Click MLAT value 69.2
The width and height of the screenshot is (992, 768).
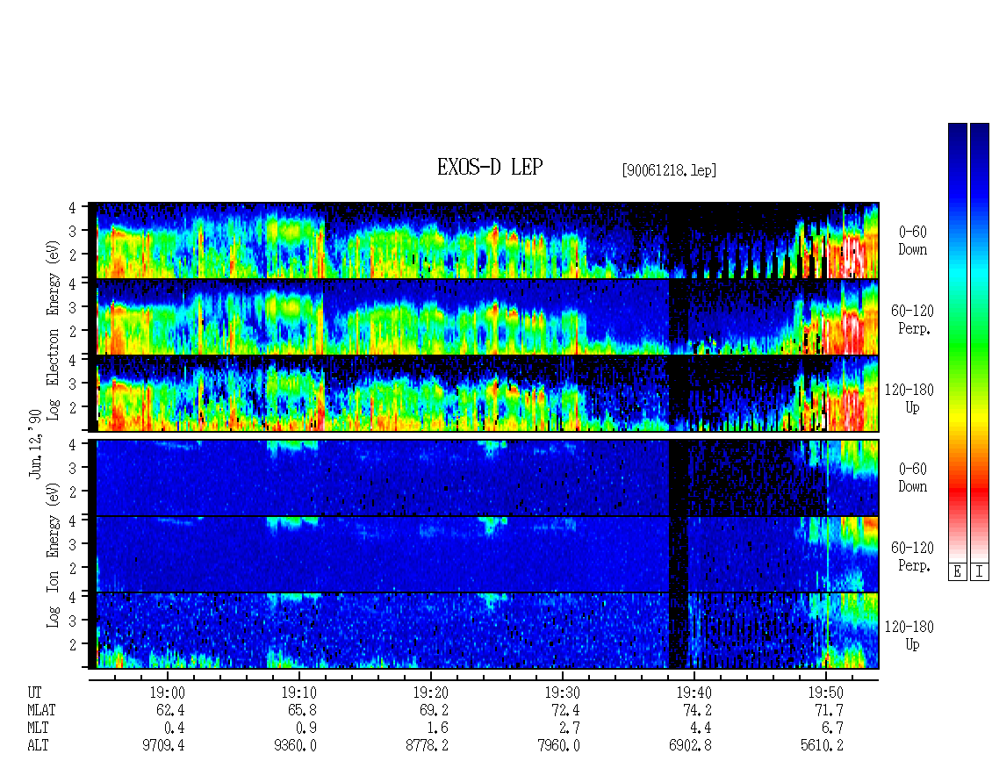pos(434,710)
